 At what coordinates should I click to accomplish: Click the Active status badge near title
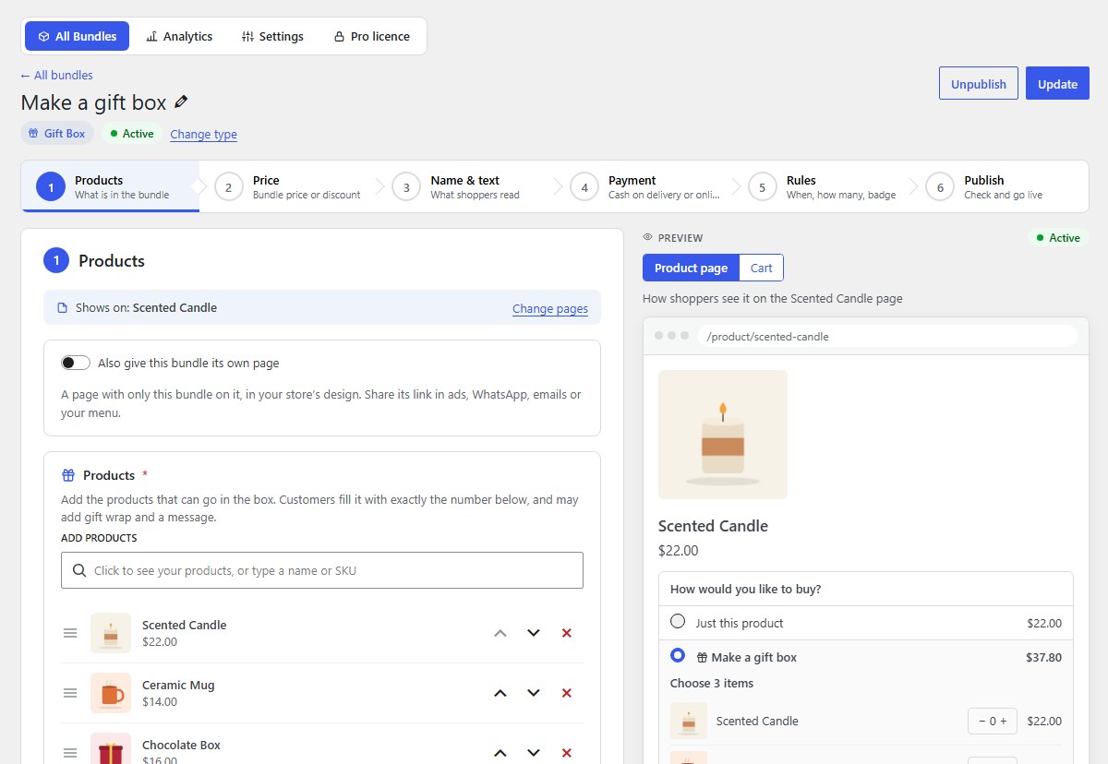(132, 134)
